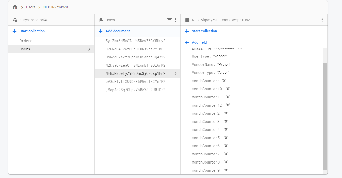Screen dimensions: 342x178
Task: Start a subcollection in the document panel
Action: [204, 31]
